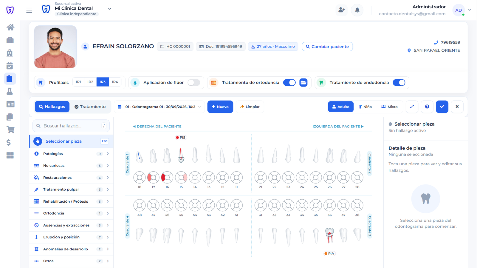Screen dimensions: 477x268
Task: Open the odontogram date dropdown
Action: point(159,107)
